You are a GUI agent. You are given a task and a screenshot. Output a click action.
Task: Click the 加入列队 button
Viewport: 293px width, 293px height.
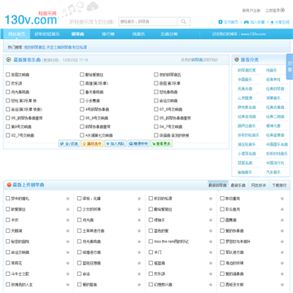[x=116, y=144]
